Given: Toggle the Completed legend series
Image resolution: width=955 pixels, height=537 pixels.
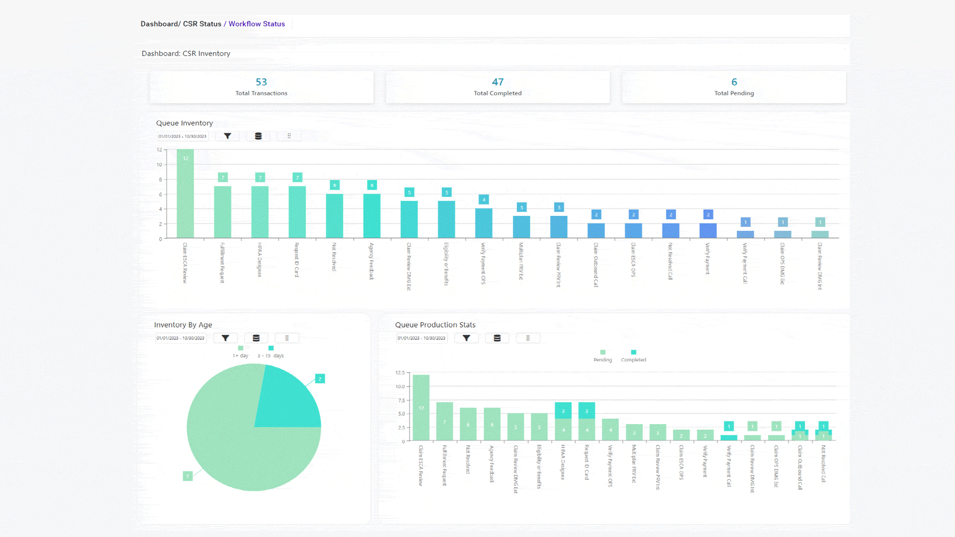Looking at the screenshot, I should pyautogui.click(x=633, y=356).
